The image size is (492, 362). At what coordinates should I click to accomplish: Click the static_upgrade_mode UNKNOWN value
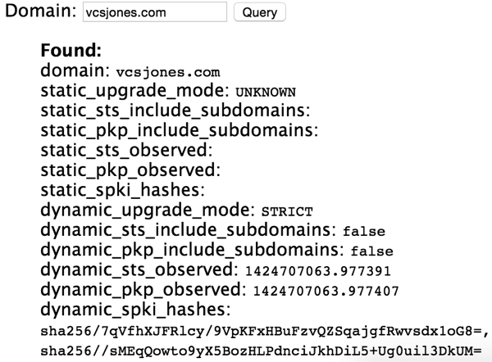[x=266, y=93]
